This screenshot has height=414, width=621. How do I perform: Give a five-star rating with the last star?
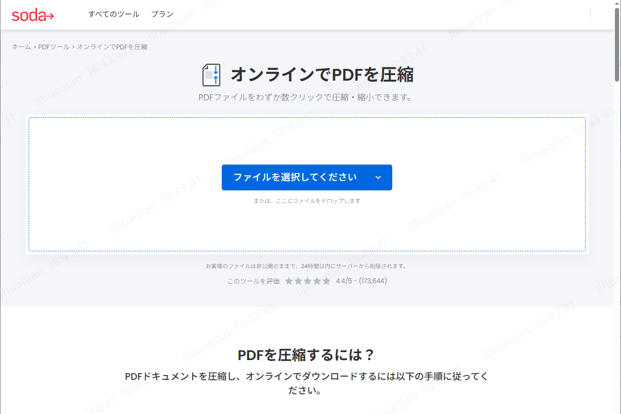(x=327, y=281)
